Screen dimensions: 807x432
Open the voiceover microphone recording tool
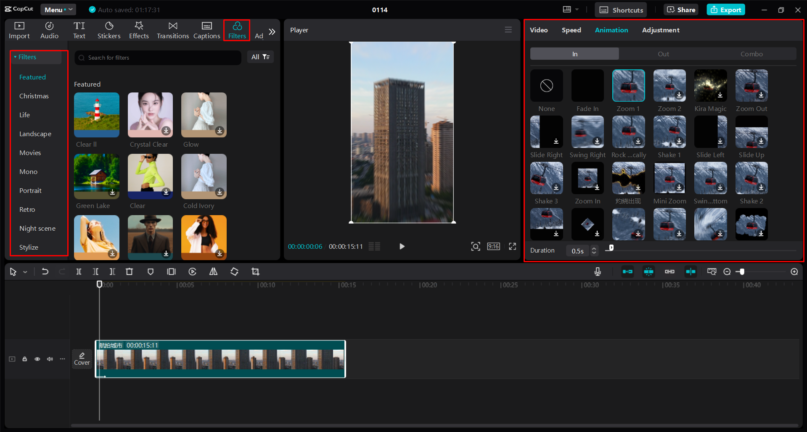[x=597, y=271]
